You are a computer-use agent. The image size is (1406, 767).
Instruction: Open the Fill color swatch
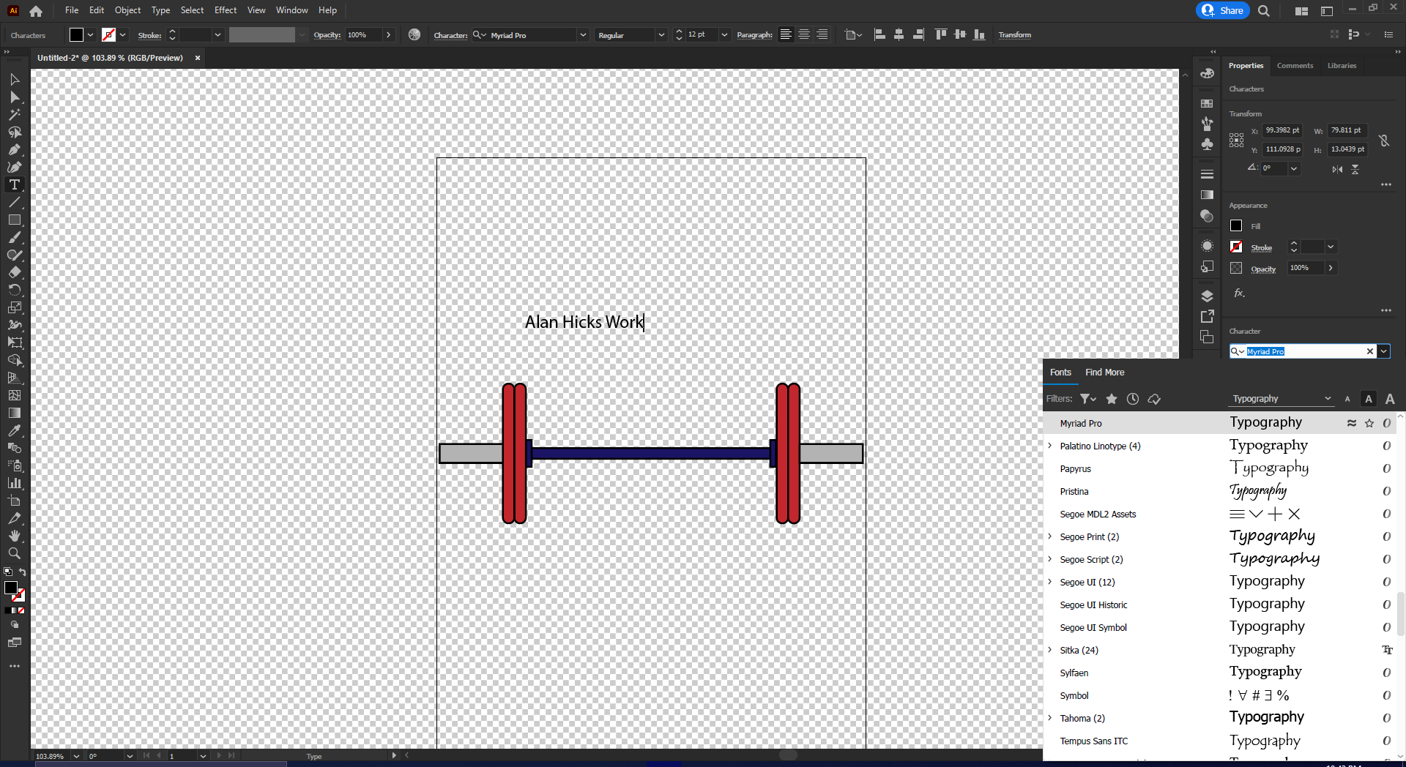pos(1235,225)
